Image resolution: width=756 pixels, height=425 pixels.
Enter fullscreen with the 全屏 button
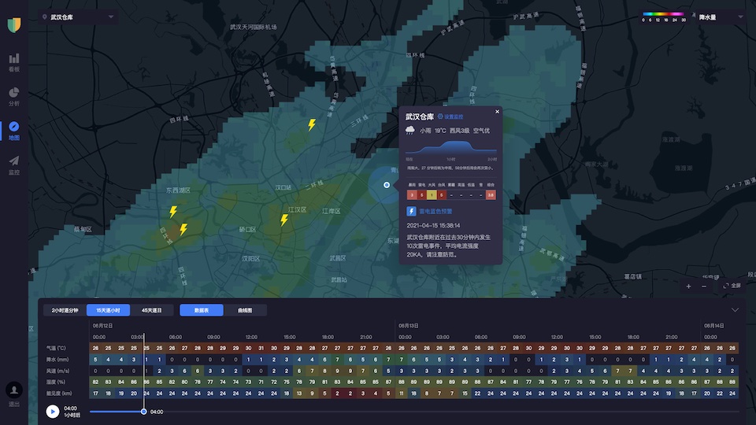pyautogui.click(x=732, y=286)
